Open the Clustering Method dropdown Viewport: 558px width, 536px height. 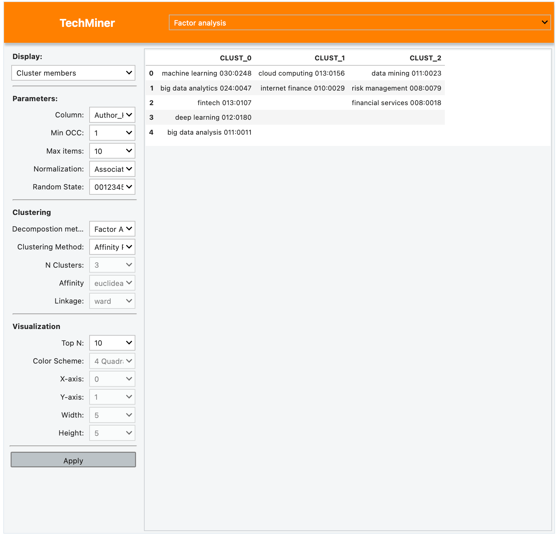pyautogui.click(x=112, y=247)
